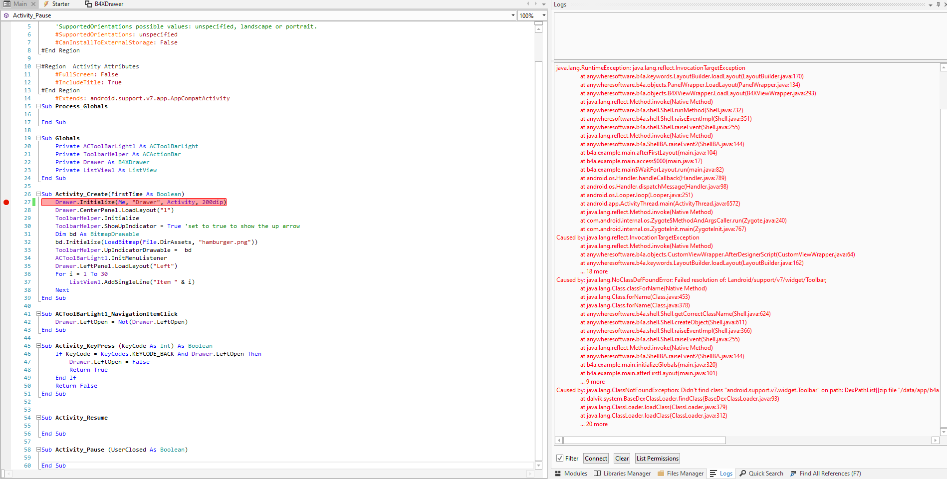Viewport: 947px width, 479px height.
Task: Collapse Sub Process_Globals
Action: pos(38,106)
